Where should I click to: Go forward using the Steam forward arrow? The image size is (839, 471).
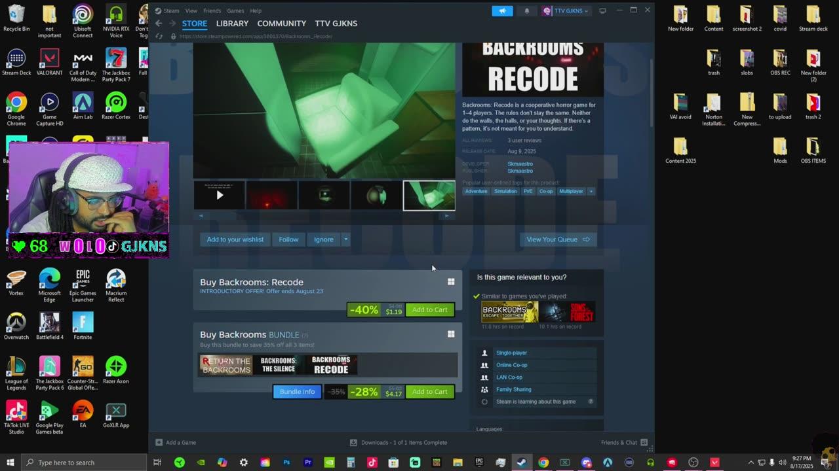click(172, 24)
